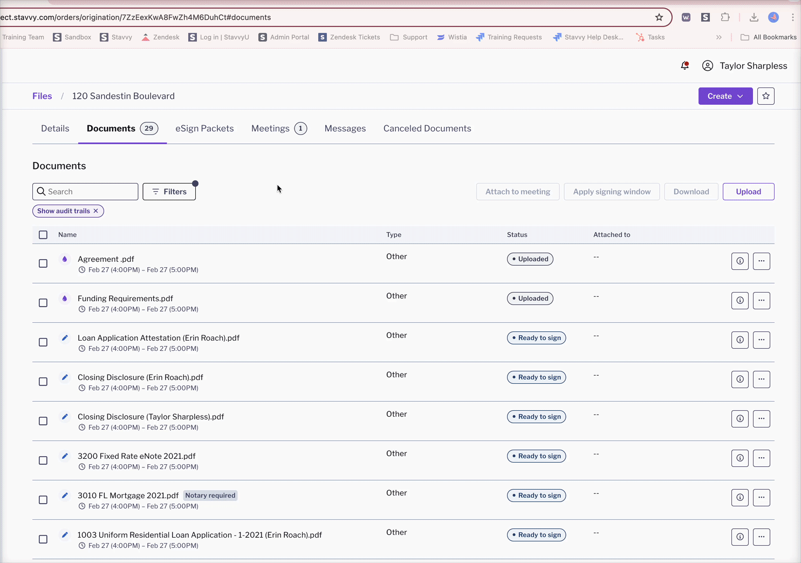
Task: Select Closing Disclosure (Erin Roach).pdf checkbox
Action: point(43,382)
